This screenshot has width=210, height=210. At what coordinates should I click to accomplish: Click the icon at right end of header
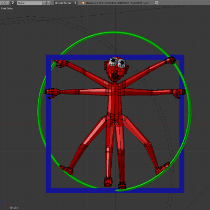pos(156,3)
